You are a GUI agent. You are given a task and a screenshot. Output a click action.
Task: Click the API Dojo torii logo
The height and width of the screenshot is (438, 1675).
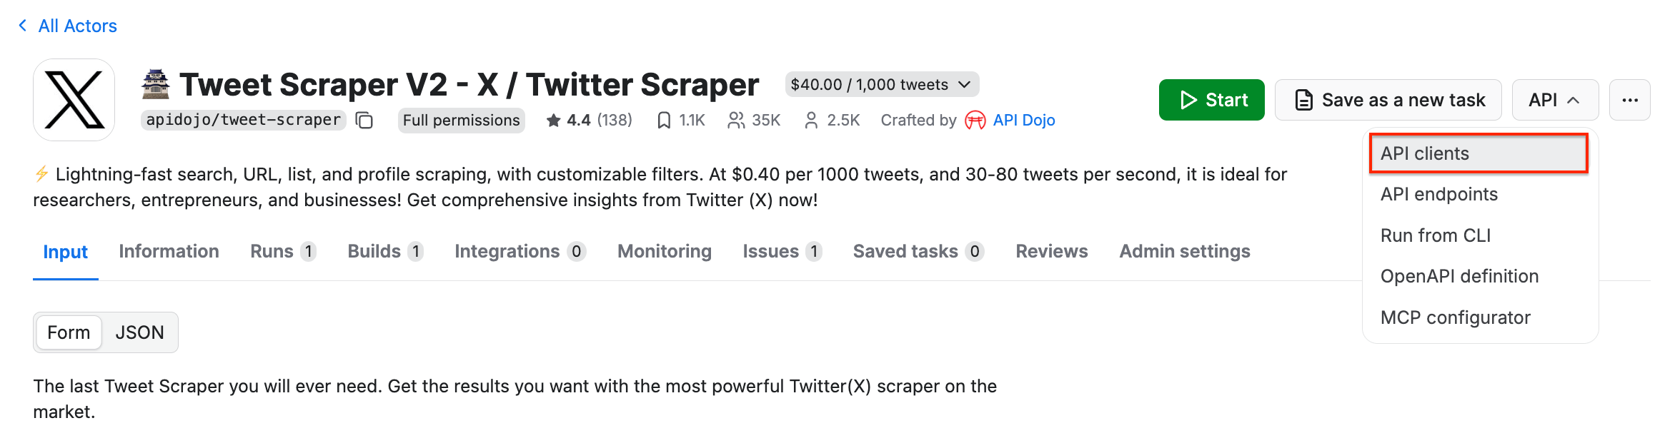(975, 121)
